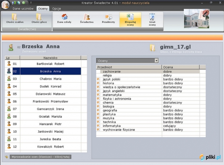The width and height of the screenshot is (224, 165).
Task: Click the plastyka subject name
Action: [109, 114]
